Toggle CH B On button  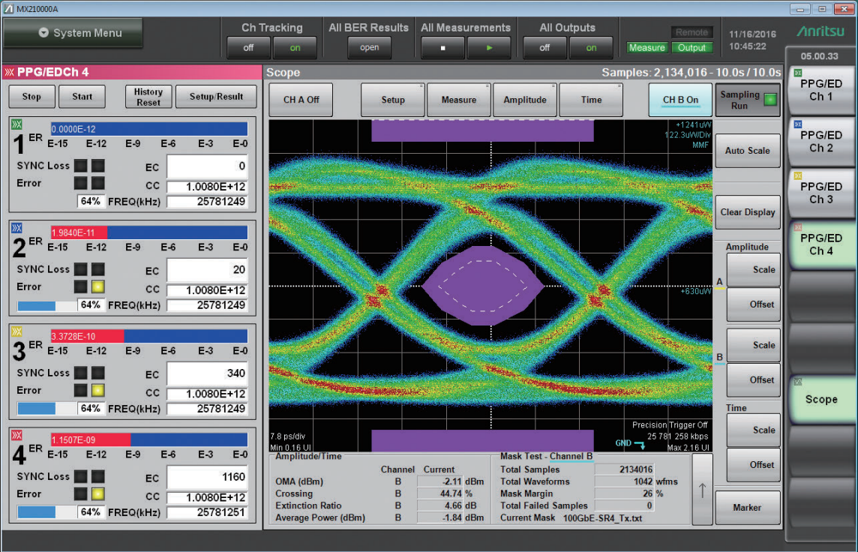coord(680,100)
